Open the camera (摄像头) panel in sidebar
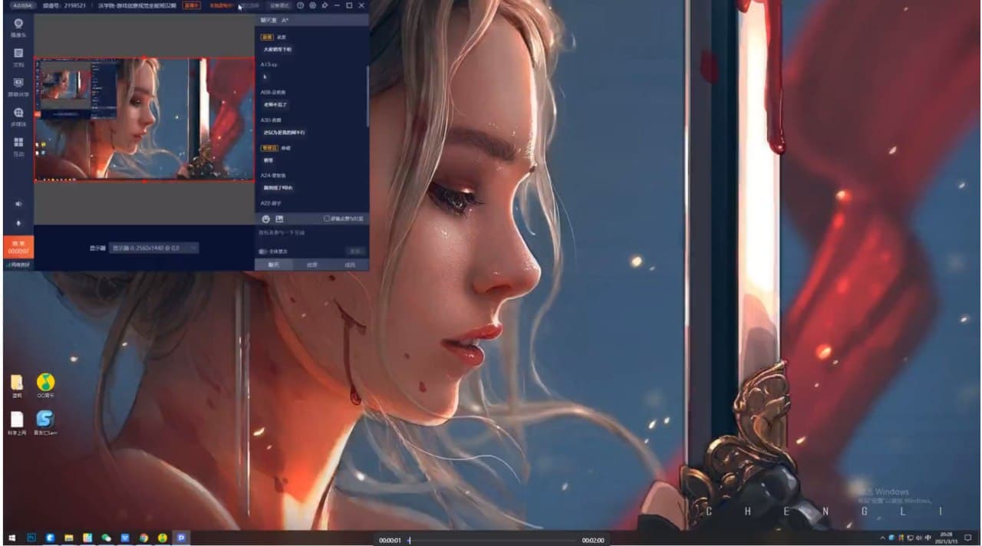982x546 pixels. (18, 28)
